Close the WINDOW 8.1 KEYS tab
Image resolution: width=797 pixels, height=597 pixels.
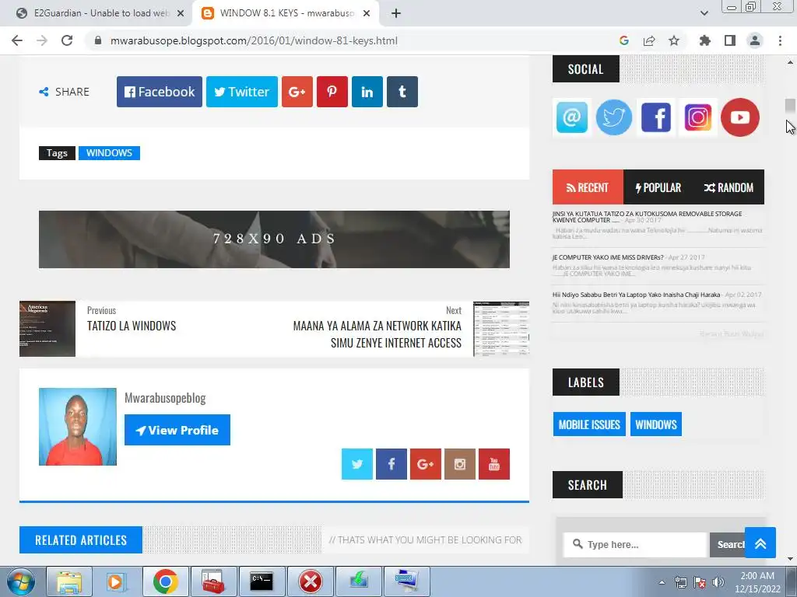(x=367, y=13)
